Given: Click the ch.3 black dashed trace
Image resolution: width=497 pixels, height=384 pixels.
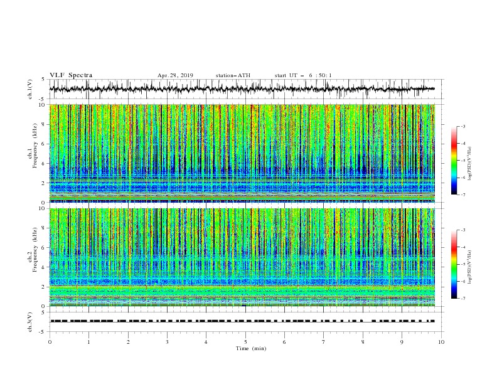Looking at the screenshot, I should (242, 321).
